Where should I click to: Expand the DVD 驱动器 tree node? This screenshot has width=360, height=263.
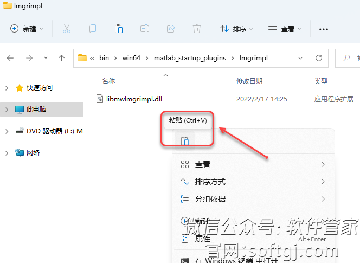coord(7,131)
